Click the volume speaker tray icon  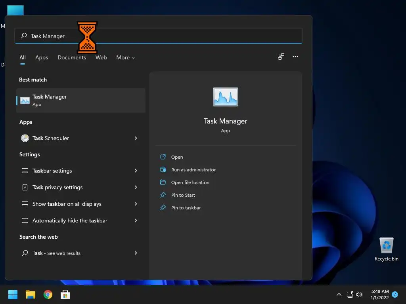pos(359,294)
